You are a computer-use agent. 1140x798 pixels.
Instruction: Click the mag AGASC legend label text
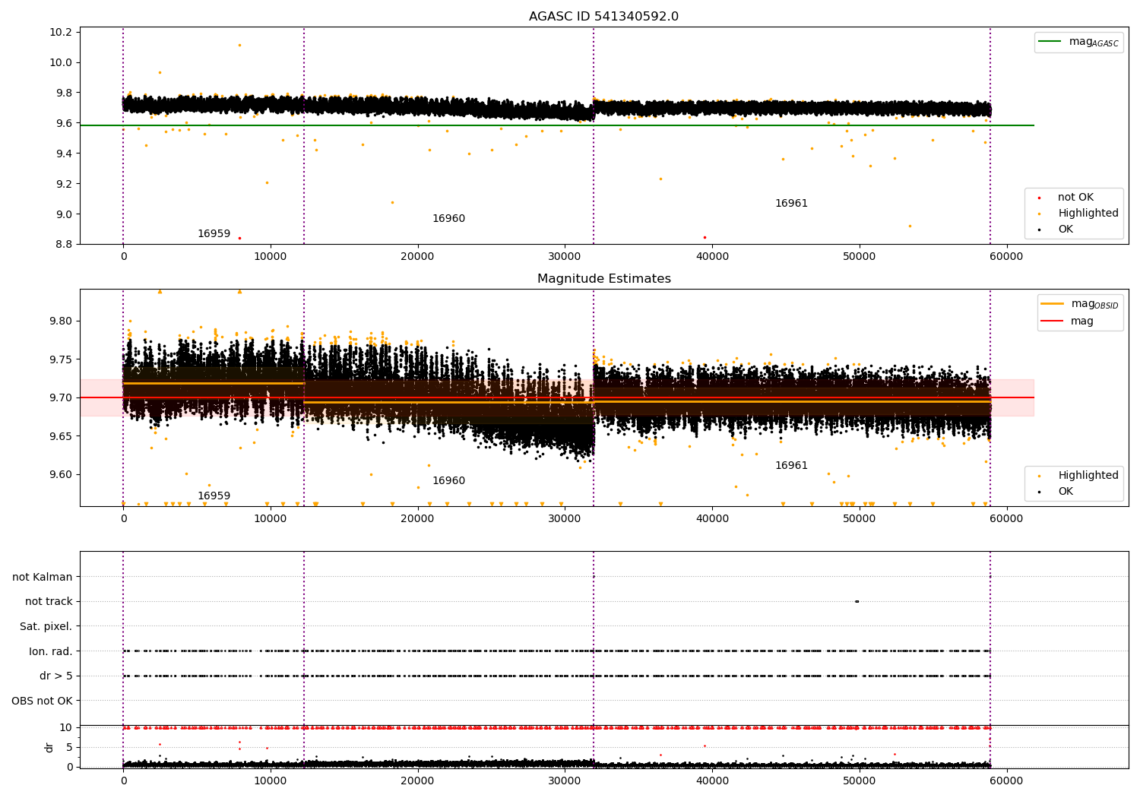tap(1094, 43)
